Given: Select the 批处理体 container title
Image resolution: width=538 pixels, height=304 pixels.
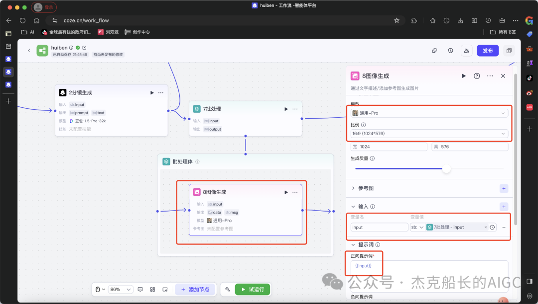Looking at the screenshot, I should 182,161.
